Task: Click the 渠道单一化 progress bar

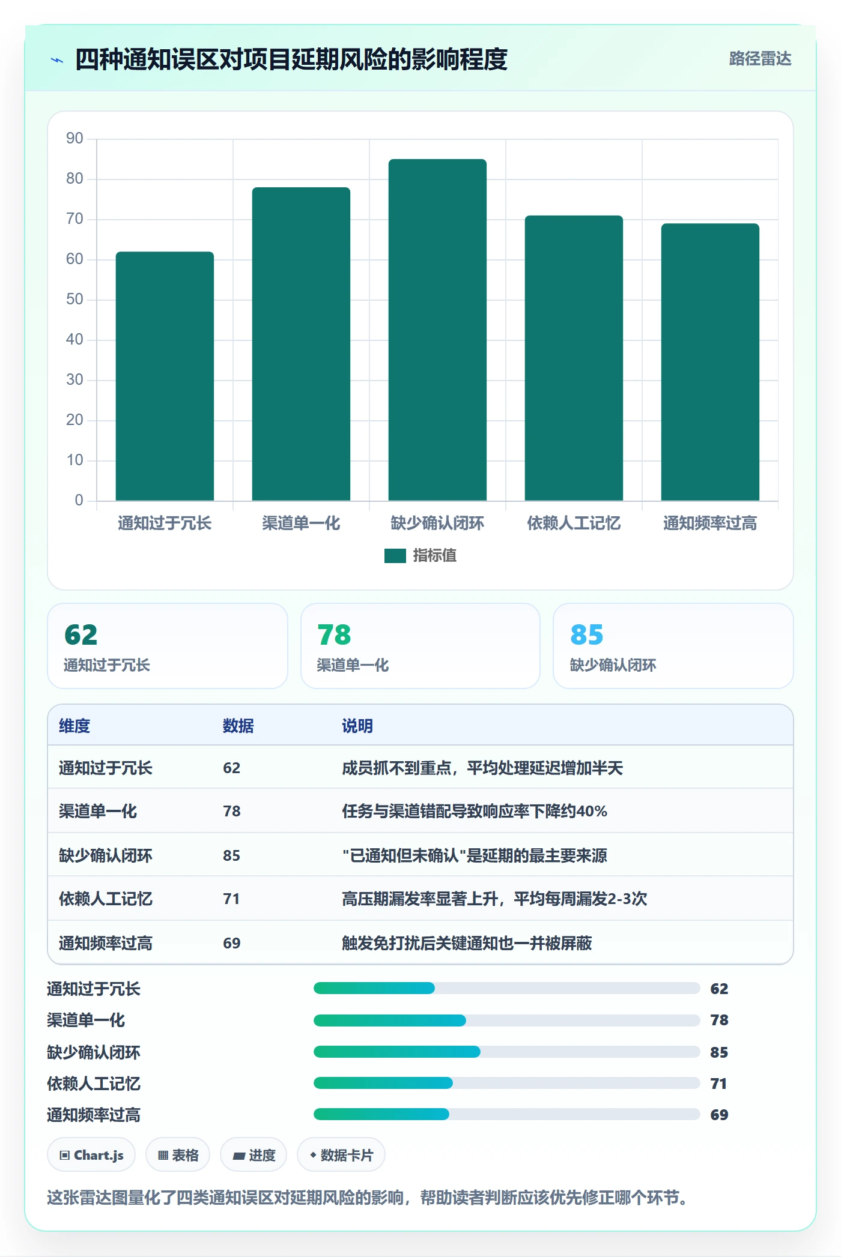Action: (506, 1020)
